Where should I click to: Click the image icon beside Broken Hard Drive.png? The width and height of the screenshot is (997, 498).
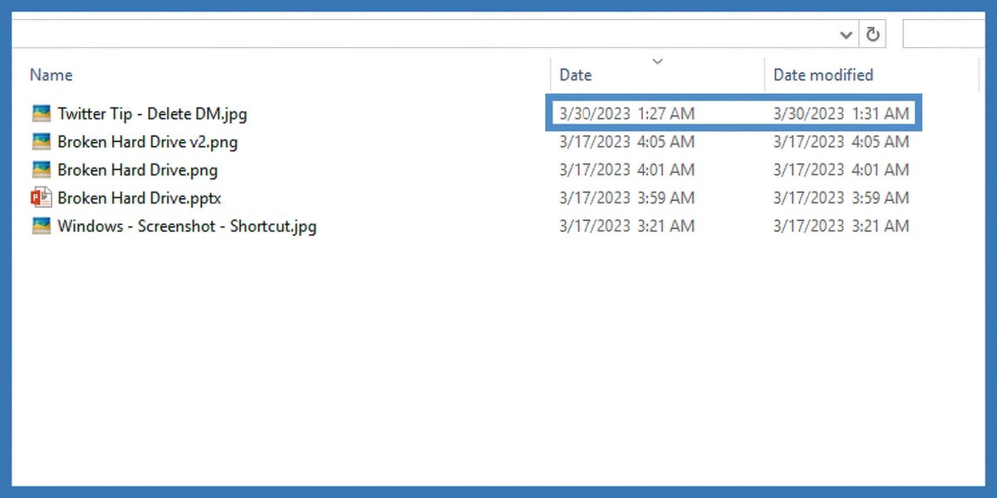click(x=41, y=169)
